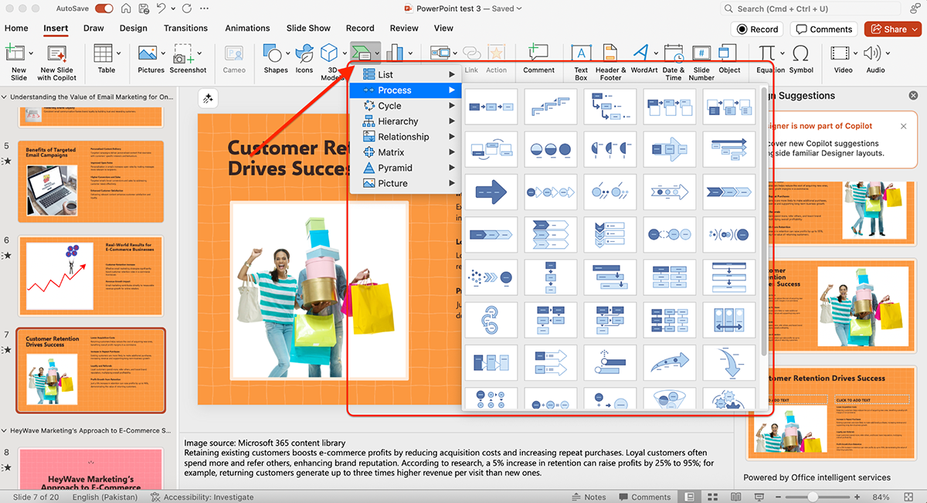
Task: Click the Record button
Action: coord(756,29)
